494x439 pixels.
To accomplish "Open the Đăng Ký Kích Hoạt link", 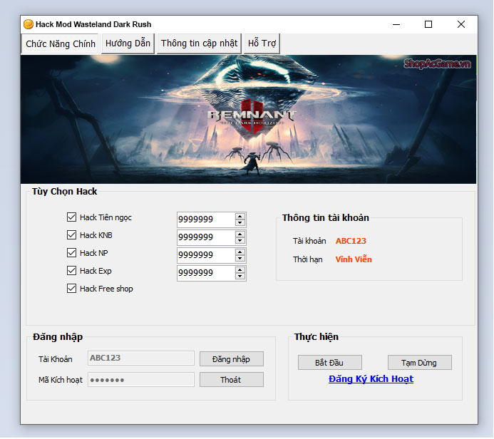I will point(371,379).
